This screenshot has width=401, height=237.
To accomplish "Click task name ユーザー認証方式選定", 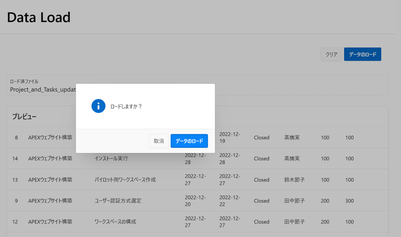I will [x=118, y=201].
